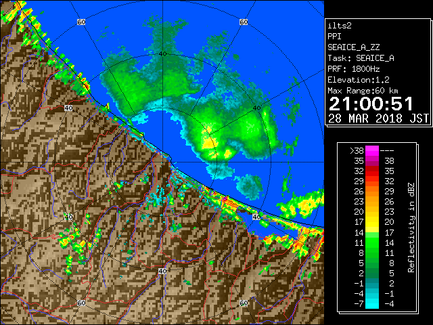This screenshot has height=325, width=433.
Task: Select the date '28 MAR 2018 JST'
Action: tap(378, 118)
